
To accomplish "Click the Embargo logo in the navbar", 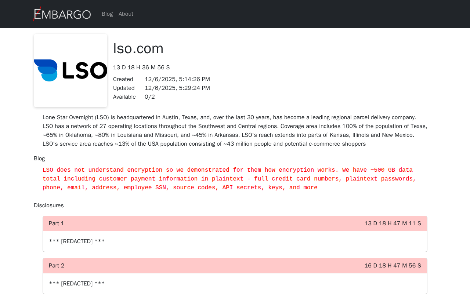I will (x=62, y=14).
